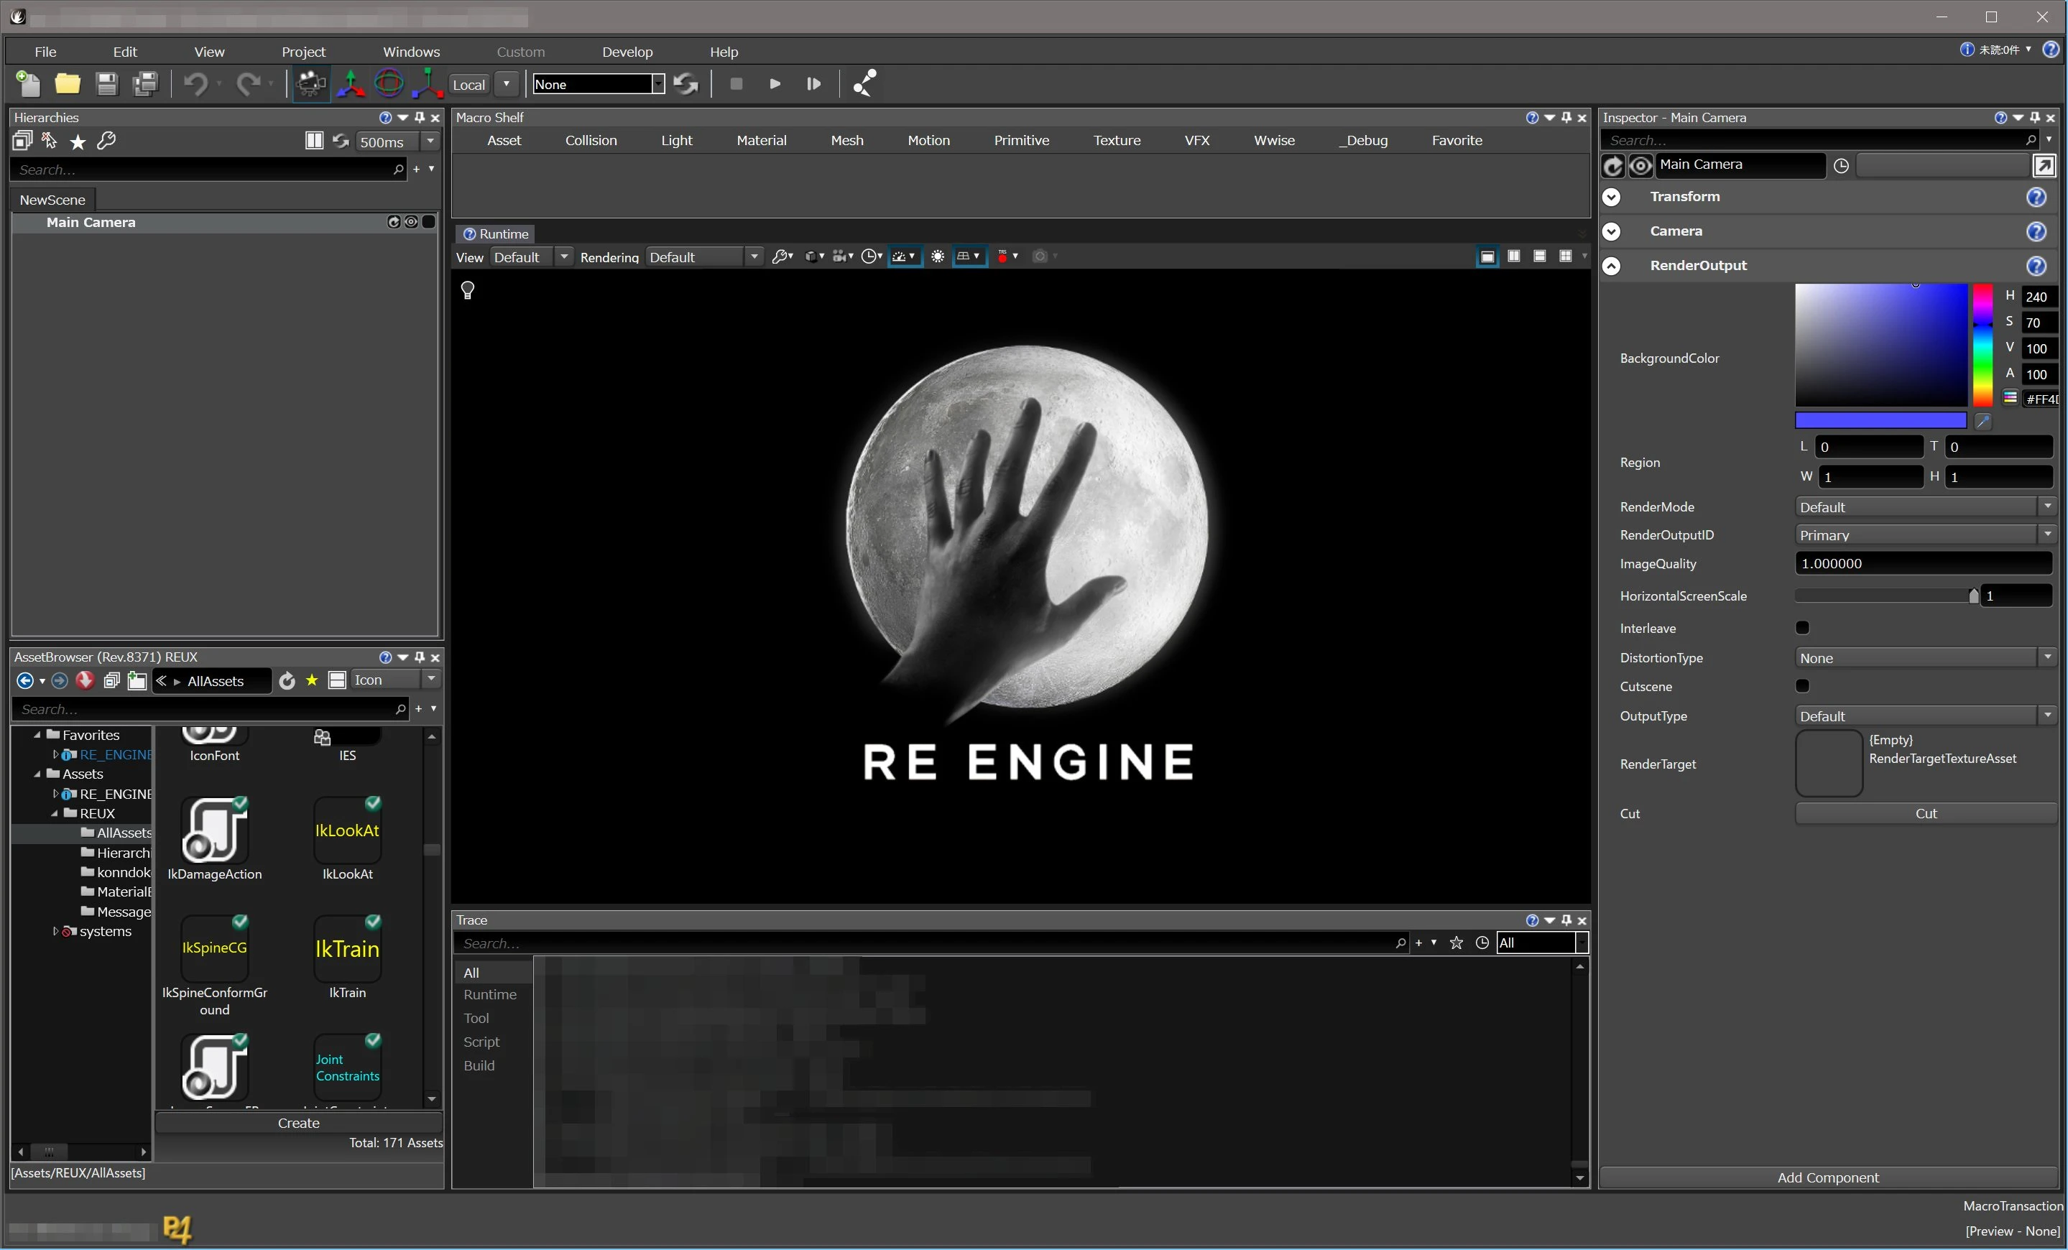Enable the Cutscene checkbox

1802,685
